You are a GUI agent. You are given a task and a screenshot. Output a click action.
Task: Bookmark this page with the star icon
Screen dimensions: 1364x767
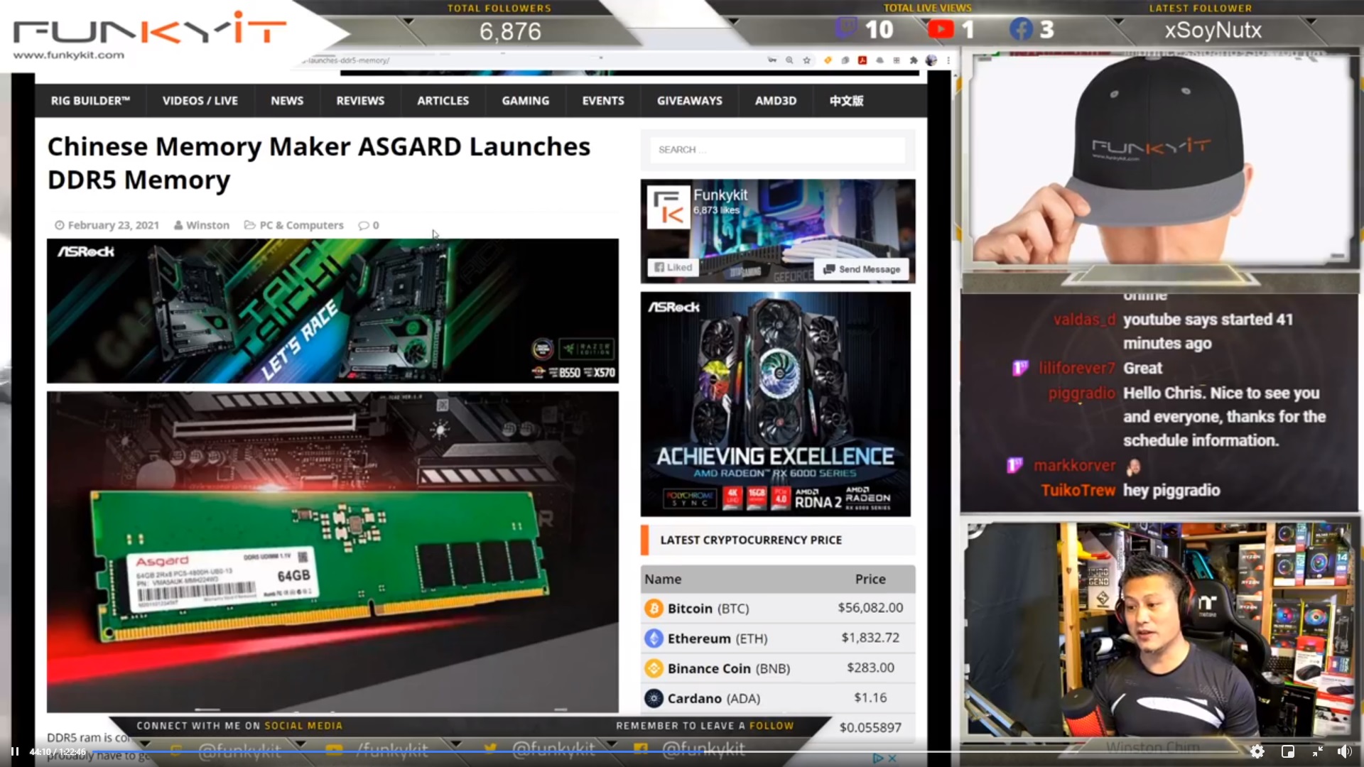(807, 60)
